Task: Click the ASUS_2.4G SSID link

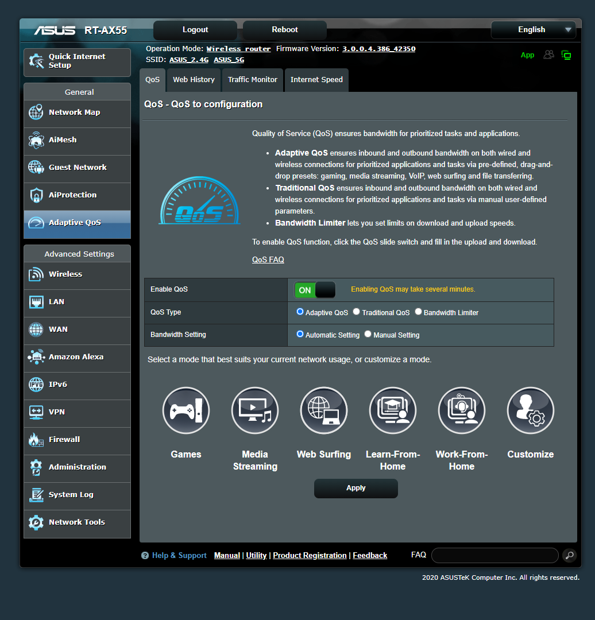Action: [x=189, y=60]
